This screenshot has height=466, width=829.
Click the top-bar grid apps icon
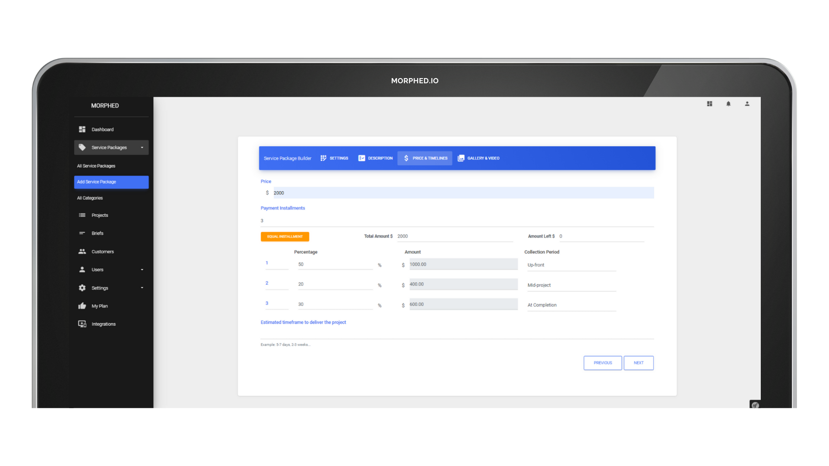pyautogui.click(x=709, y=104)
